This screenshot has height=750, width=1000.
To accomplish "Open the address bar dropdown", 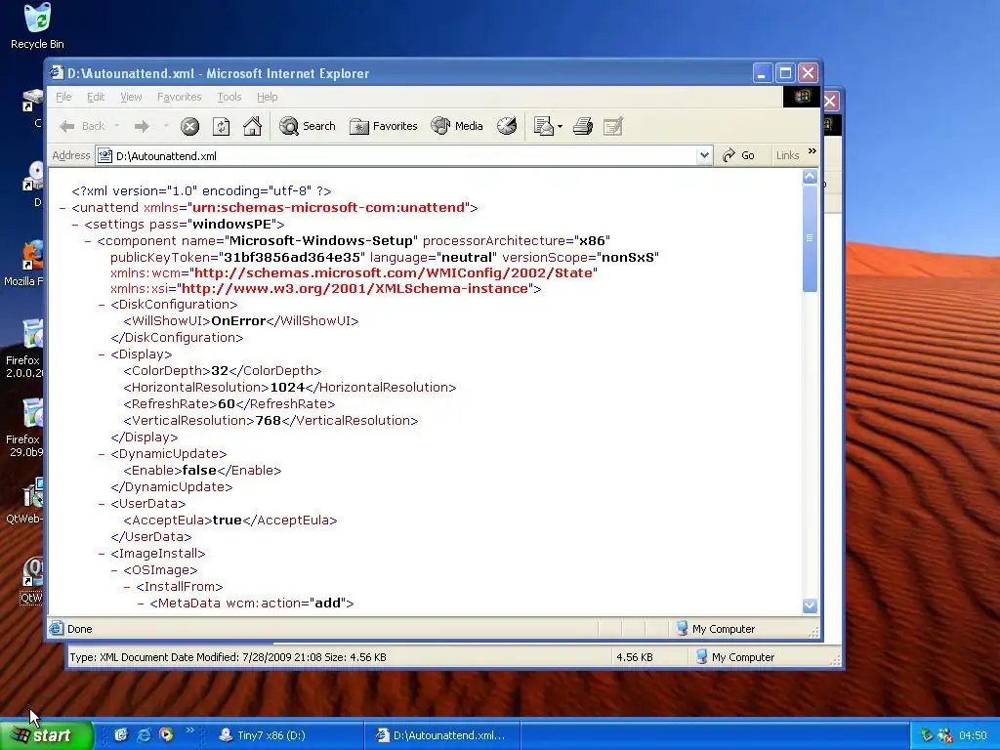I will coord(703,155).
